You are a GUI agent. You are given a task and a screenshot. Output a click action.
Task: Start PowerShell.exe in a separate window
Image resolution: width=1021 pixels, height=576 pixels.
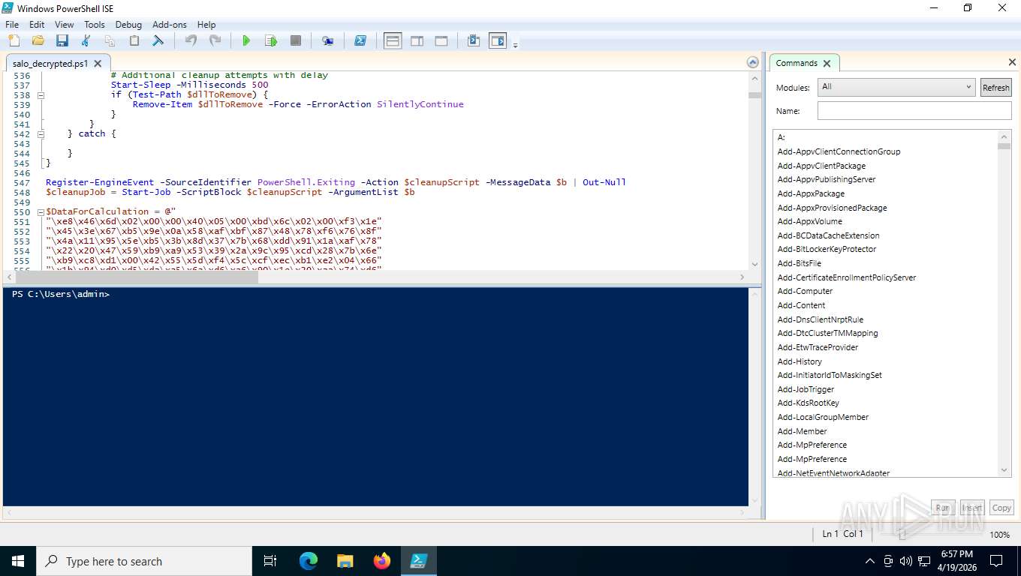360,40
